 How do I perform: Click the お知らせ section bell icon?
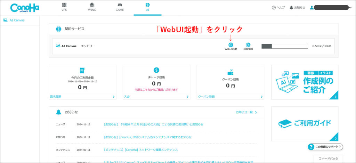[58, 112]
